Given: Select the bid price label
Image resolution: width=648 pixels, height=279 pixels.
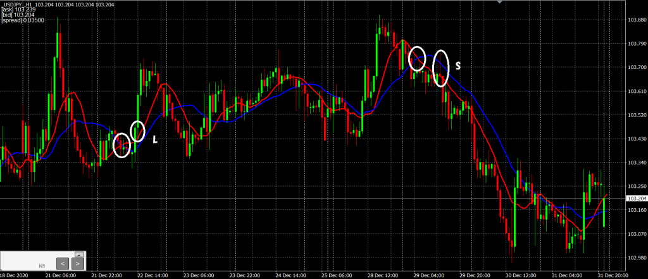Looking at the screenshot, I should tap(16, 15).
